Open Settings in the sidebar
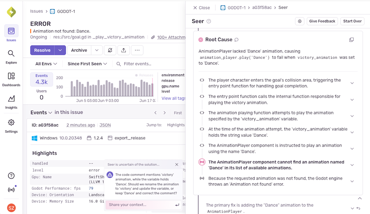This screenshot has height=214, width=370. click(x=11, y=126)
